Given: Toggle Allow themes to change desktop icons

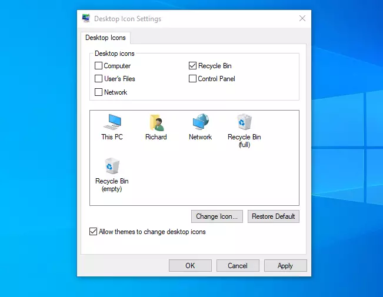Looking at the screenshot, I should coord(93,232).
